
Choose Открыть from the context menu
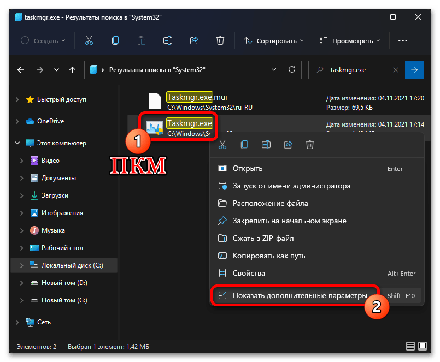pos(316,169)
